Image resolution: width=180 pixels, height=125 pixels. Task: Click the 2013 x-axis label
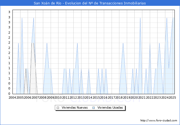coord(81,97)
